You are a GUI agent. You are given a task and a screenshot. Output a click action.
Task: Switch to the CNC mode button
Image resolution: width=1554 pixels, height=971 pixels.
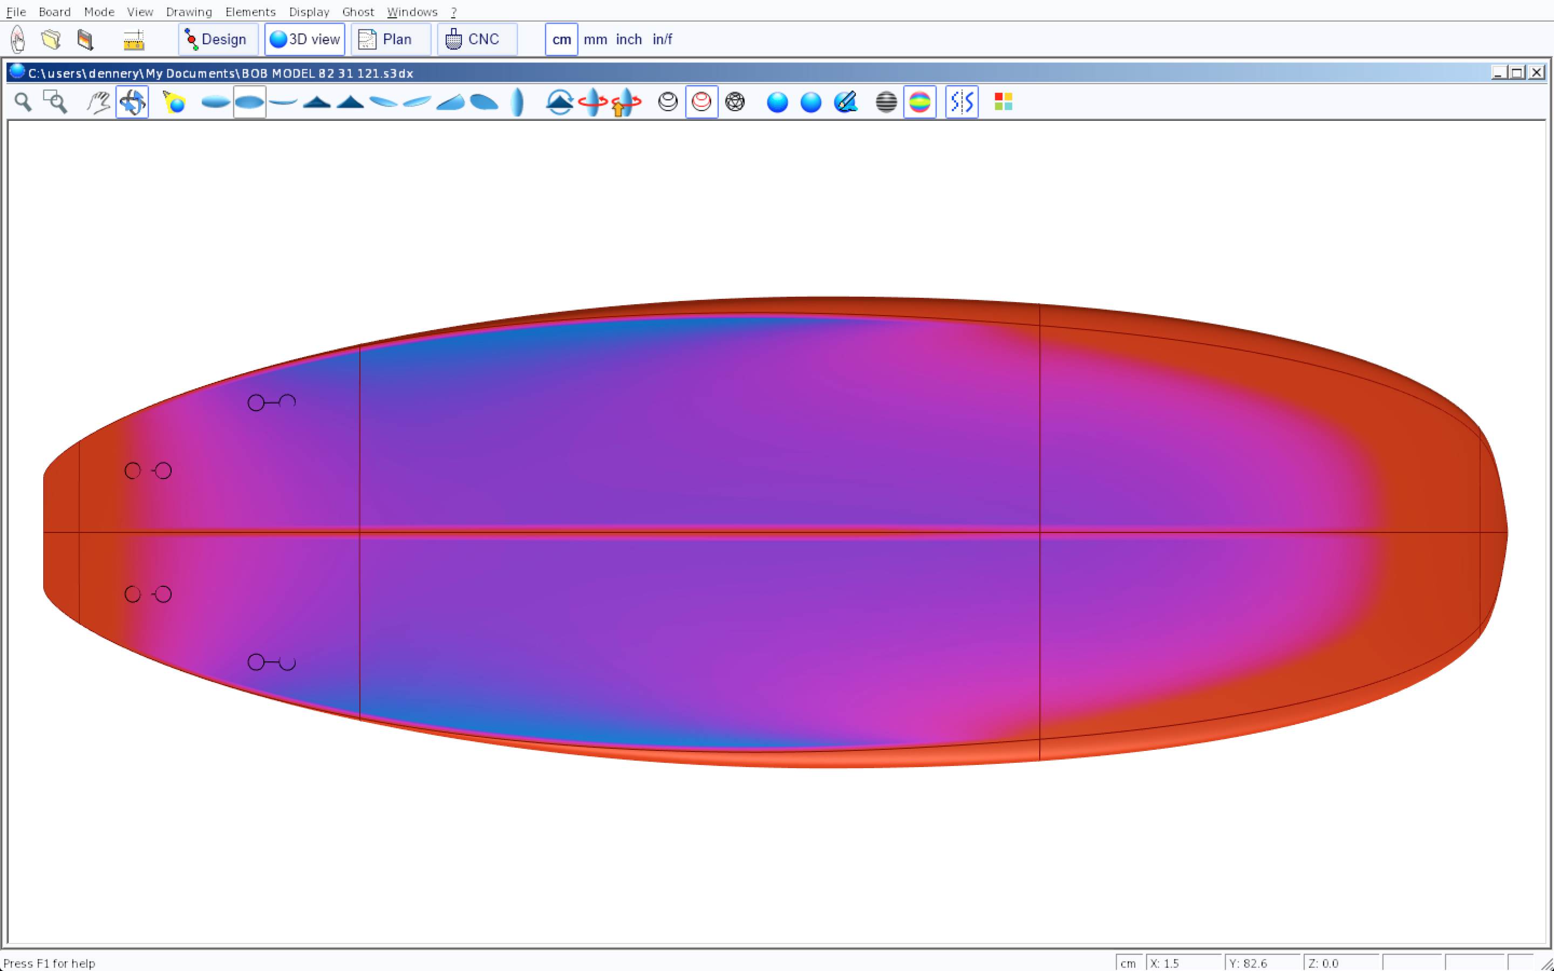click(476, 39)
